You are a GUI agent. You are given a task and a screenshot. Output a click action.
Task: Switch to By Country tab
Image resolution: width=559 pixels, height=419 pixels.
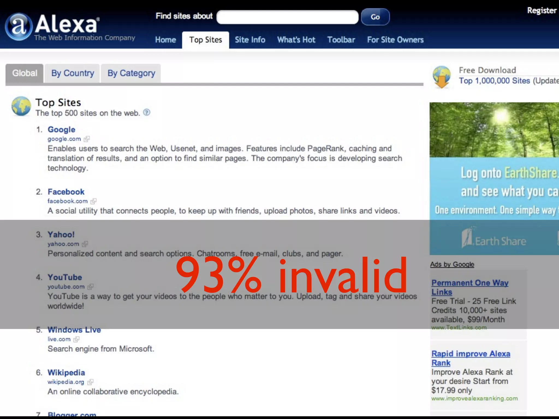coord(72,73)
